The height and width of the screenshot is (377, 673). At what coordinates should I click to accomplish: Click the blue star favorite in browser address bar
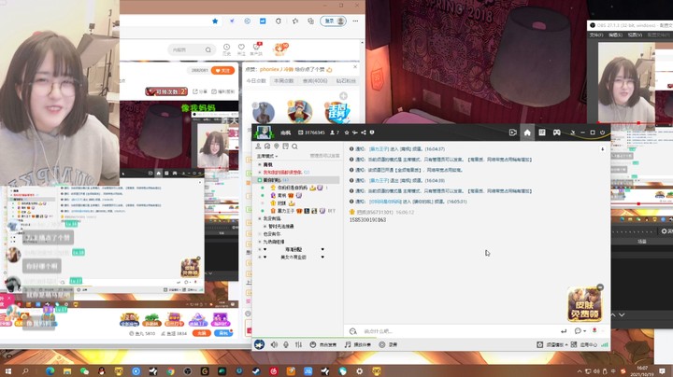click(215, 21)
